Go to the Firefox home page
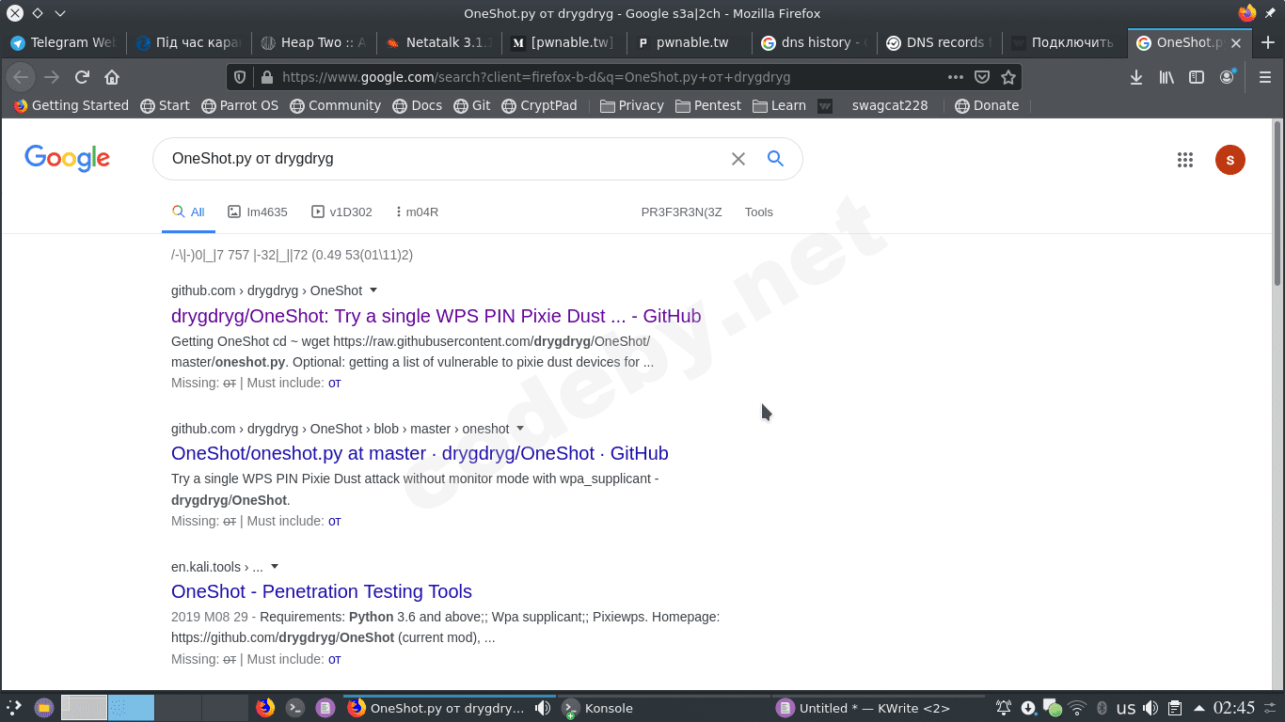This screenshot has height=722, width=1285. (x=112, y=77)
